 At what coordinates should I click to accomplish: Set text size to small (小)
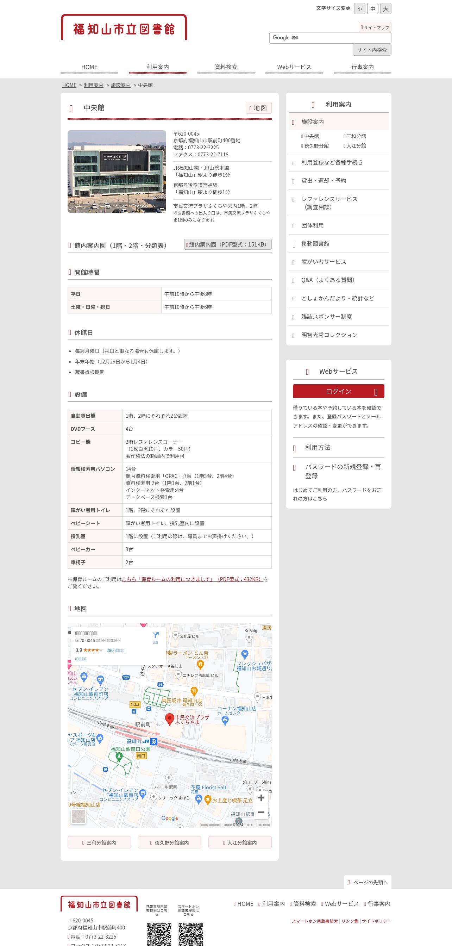coord(359,9)
